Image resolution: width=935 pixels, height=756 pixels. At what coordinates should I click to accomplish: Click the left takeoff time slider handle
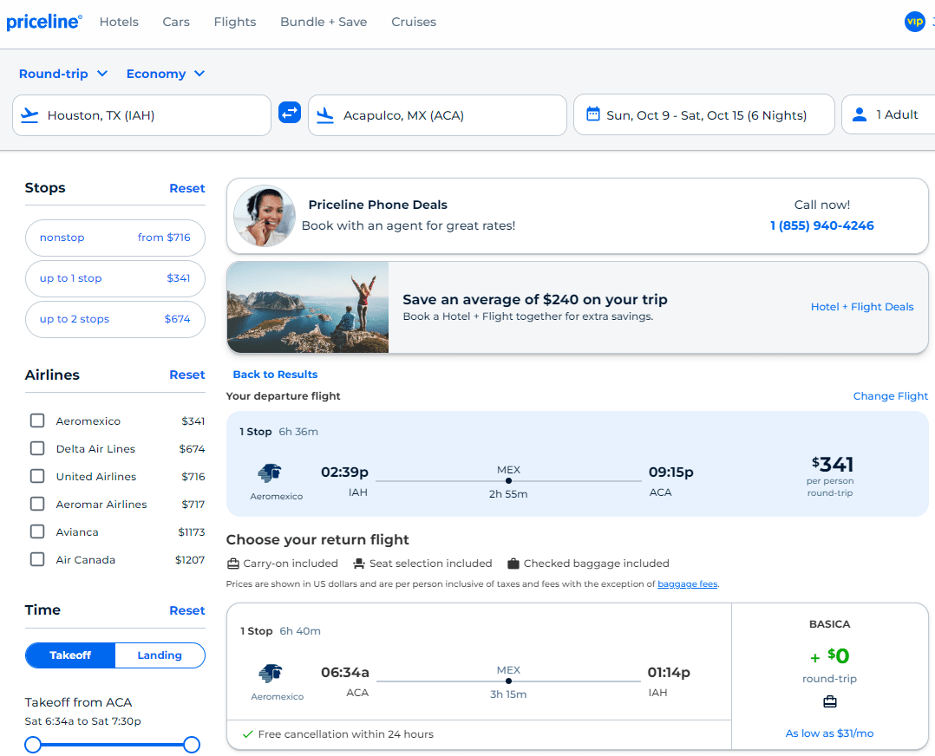click(33, 745)
